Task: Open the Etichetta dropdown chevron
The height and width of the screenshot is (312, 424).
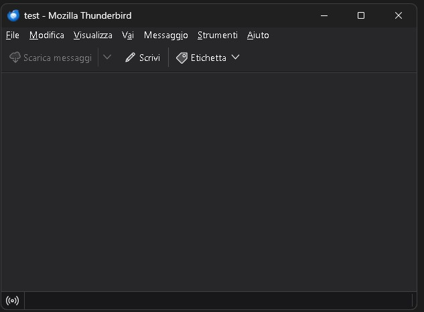Action: (x=235, y=58)
